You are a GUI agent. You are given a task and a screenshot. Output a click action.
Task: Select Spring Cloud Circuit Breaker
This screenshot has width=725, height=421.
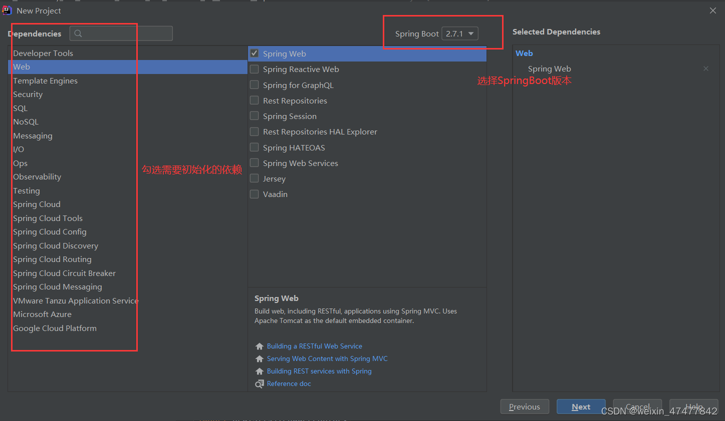tap(128, 273)
